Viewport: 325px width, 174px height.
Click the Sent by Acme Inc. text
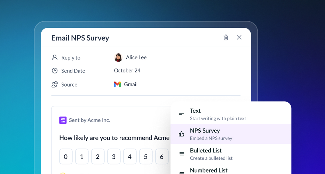[x=89, y=120]
